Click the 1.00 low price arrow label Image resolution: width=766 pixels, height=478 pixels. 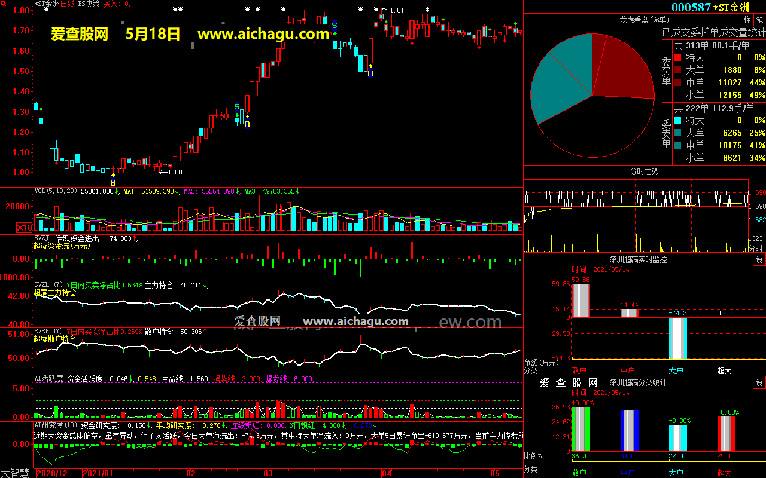pos(170,172)
